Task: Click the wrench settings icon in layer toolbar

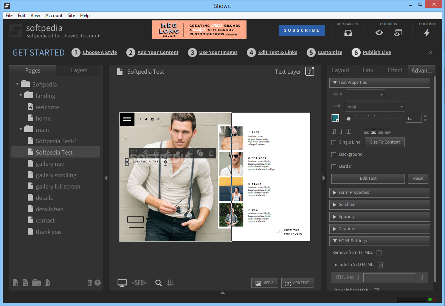Action: click(167, 153)
